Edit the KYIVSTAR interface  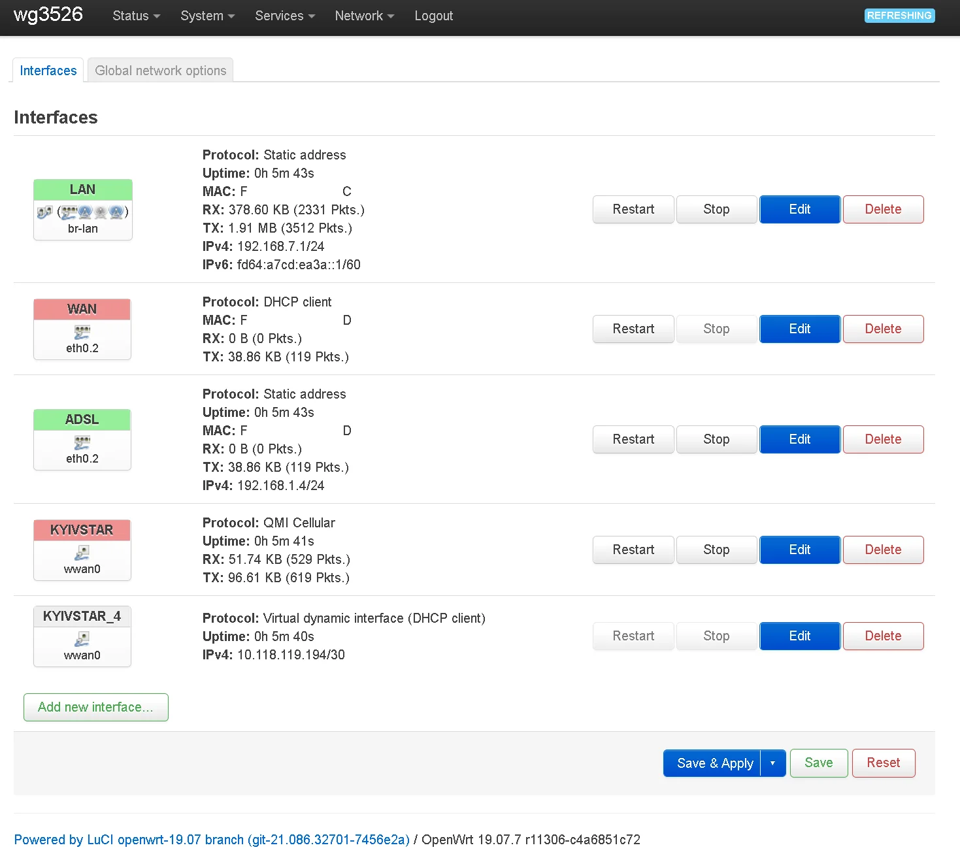click(x=800, y=550)
